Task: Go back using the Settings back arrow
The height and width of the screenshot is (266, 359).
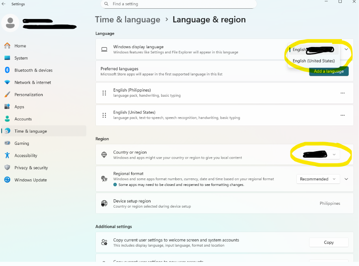Action: click(4, 4)
